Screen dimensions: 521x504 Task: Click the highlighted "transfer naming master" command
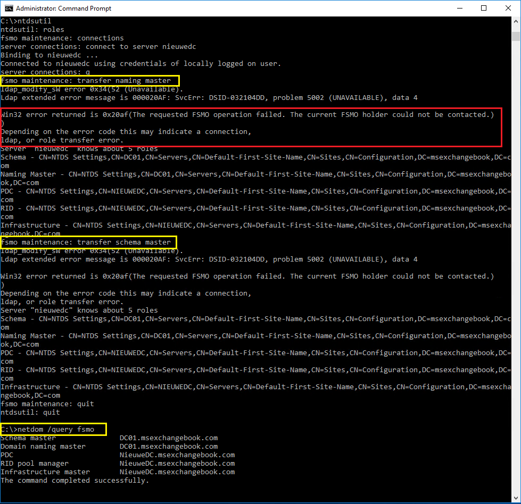coord(89,81)
